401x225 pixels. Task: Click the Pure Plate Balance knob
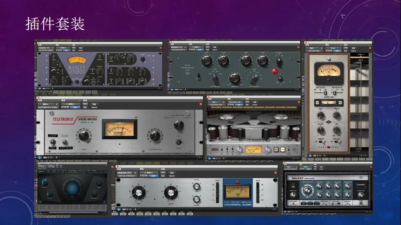coord(321,131)
